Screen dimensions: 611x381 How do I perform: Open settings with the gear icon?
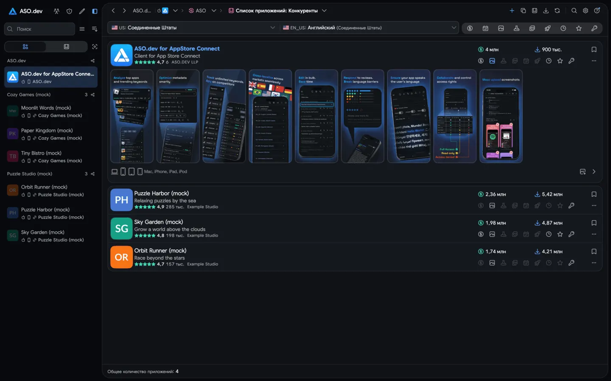[x=586, y=11]
